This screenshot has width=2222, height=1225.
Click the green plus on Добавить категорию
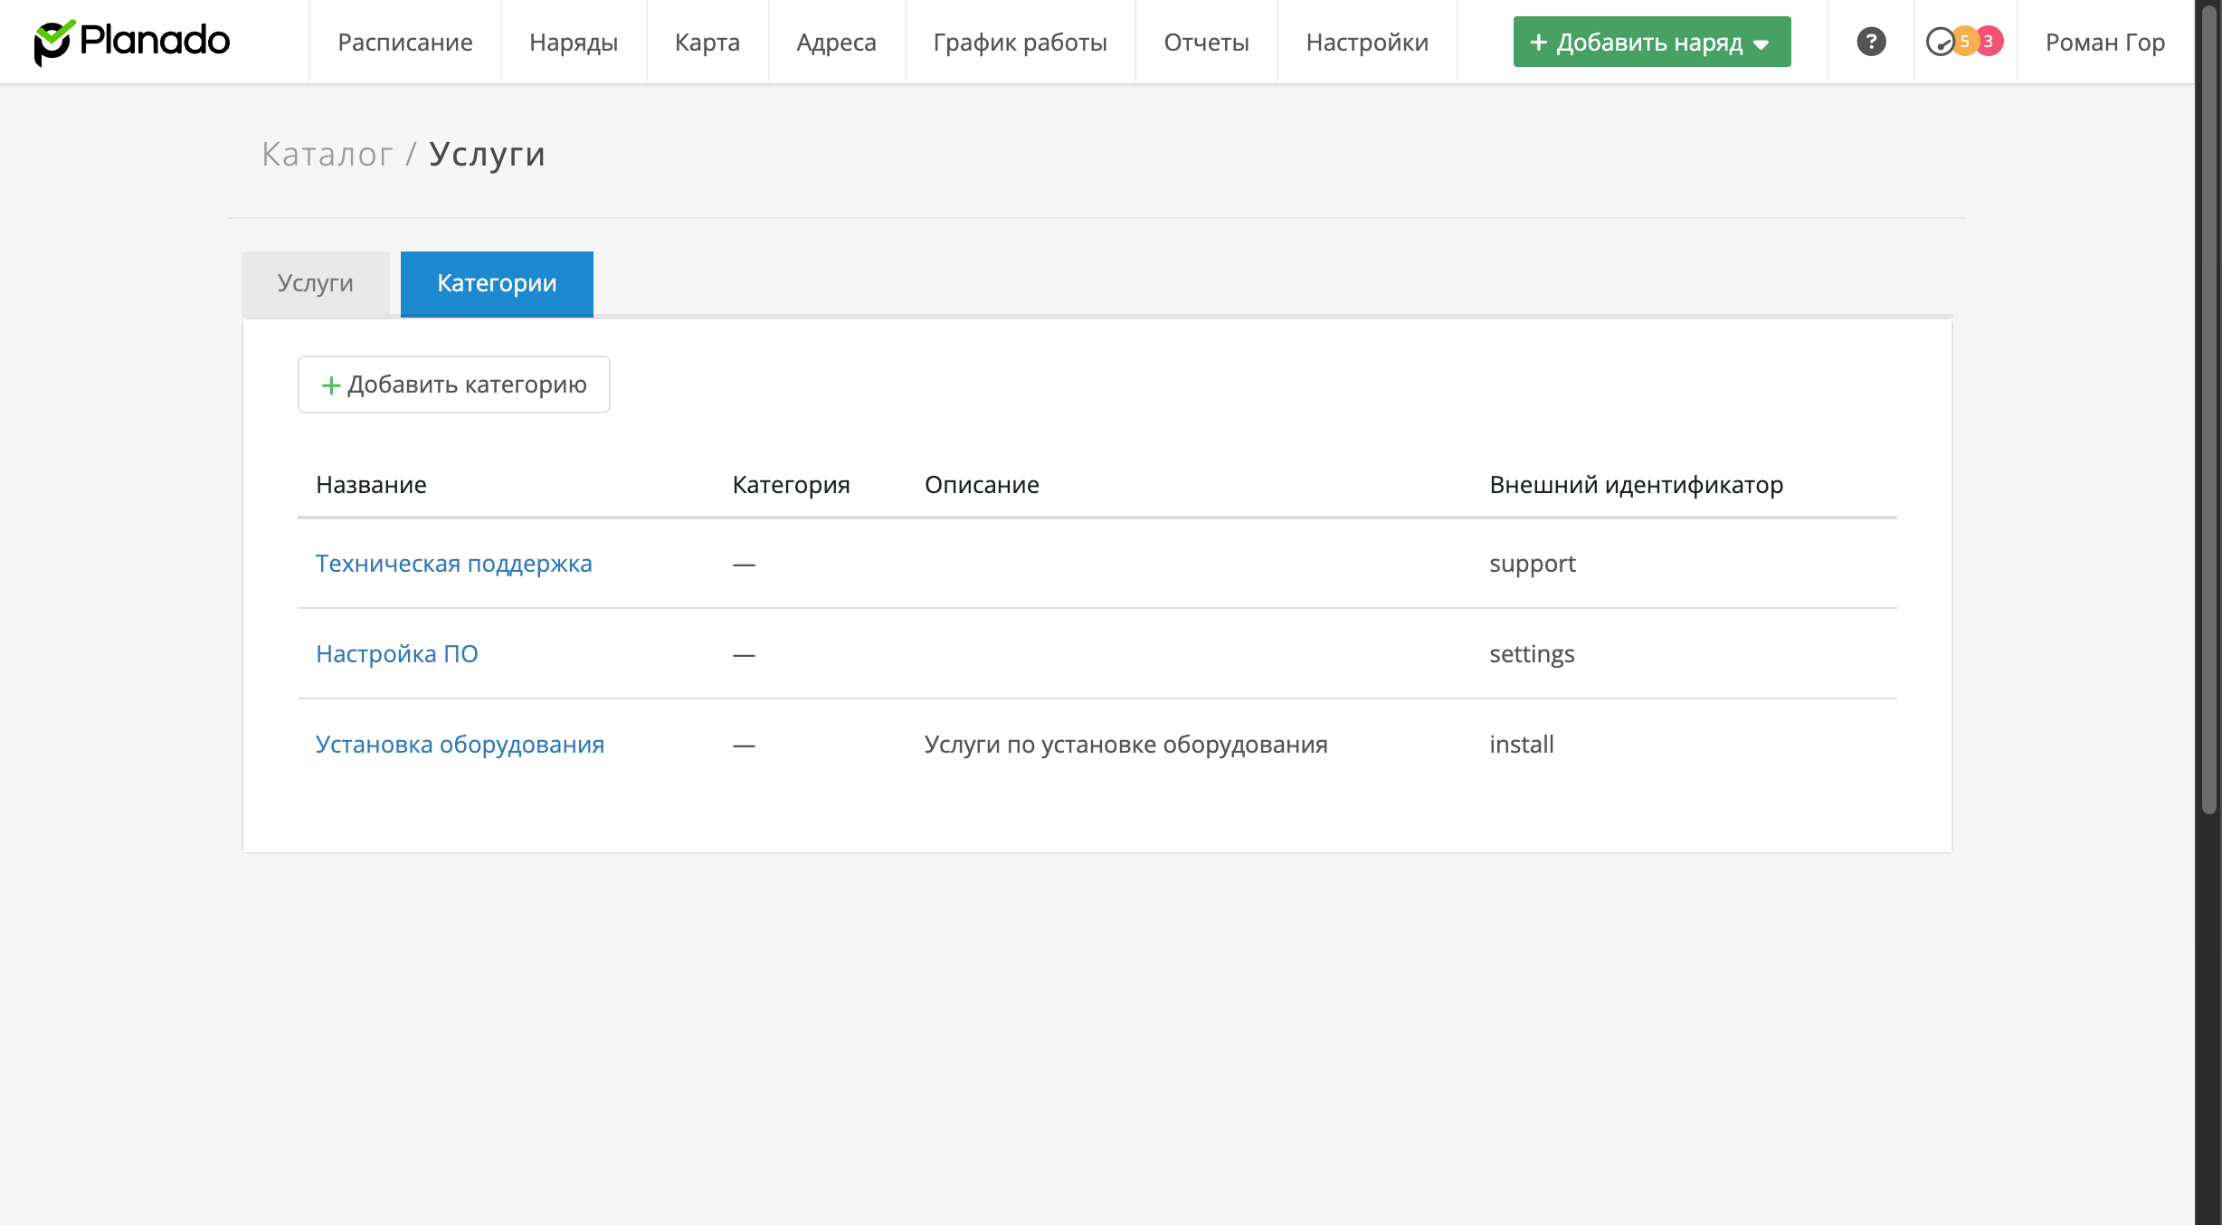[x=330, y=385]
